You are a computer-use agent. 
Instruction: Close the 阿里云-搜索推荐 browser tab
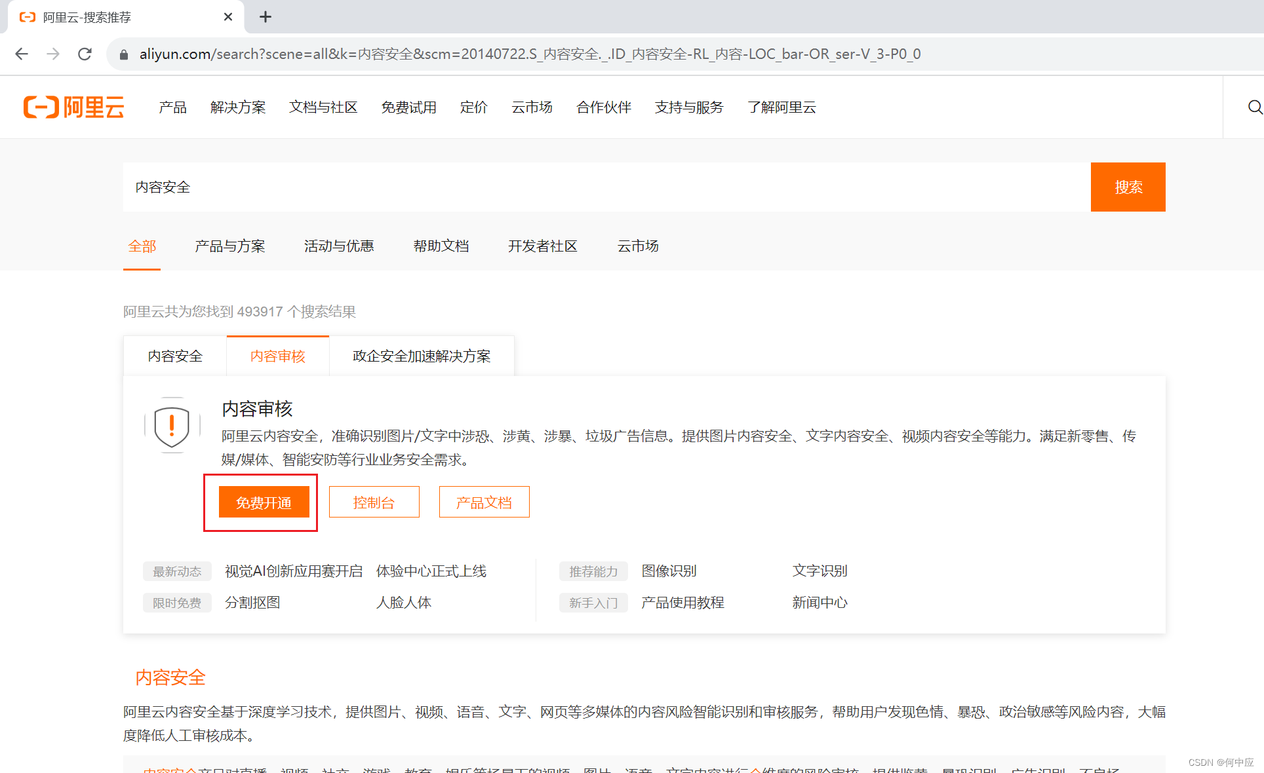[228, 17]
